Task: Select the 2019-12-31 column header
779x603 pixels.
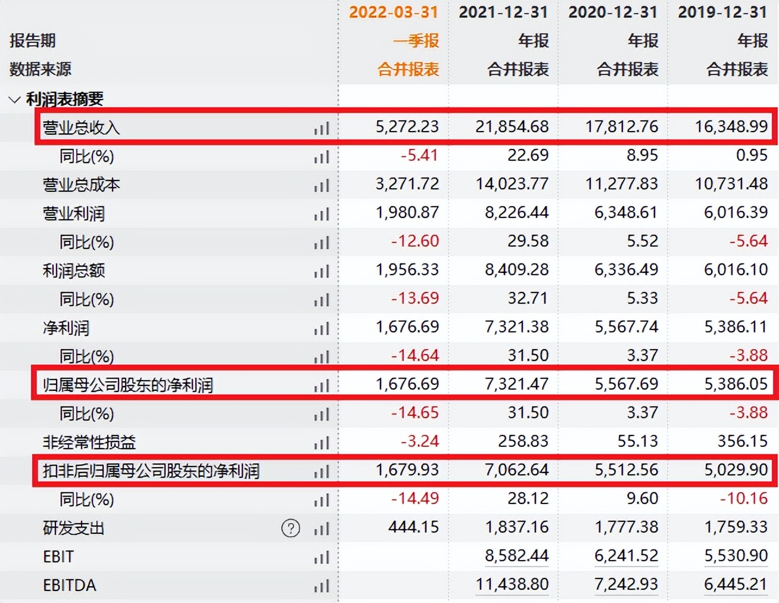Action: [722, 13]
